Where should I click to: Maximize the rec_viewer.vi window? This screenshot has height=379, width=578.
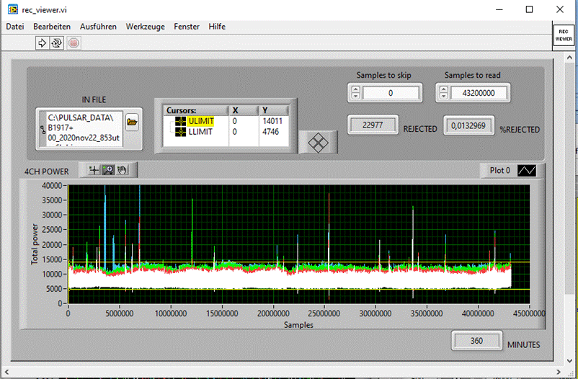529,9
